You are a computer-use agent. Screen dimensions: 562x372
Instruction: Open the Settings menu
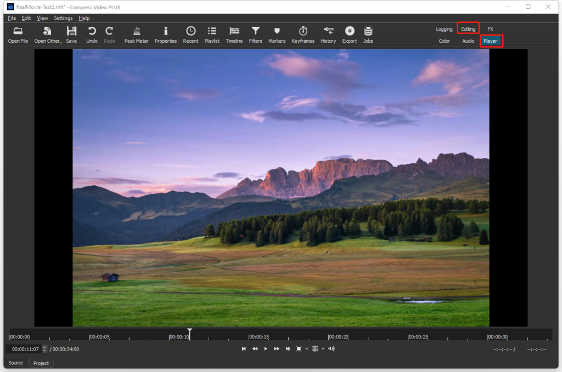63,18
